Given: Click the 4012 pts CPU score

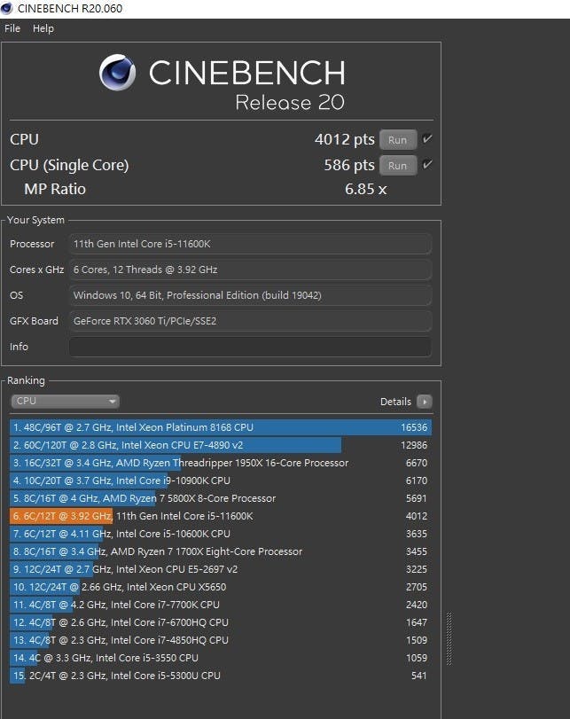Looking at the screenshot, I should click(344, 139).
